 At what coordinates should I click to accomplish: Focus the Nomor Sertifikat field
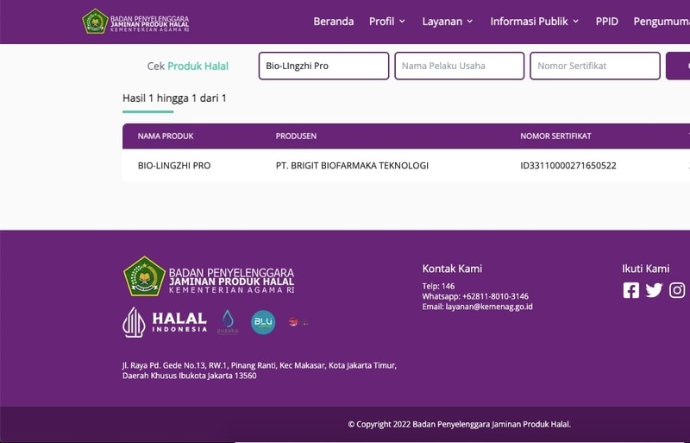(594, 66)
